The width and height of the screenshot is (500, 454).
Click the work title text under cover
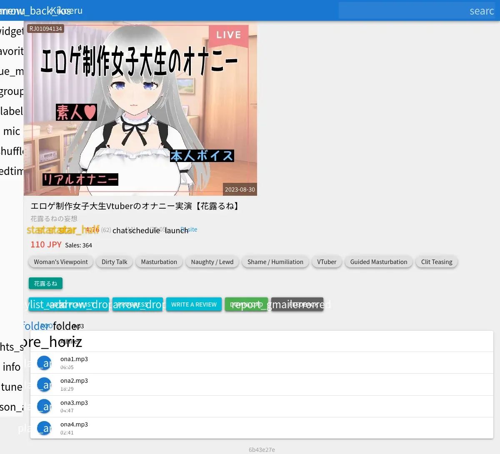pos(135,206)
